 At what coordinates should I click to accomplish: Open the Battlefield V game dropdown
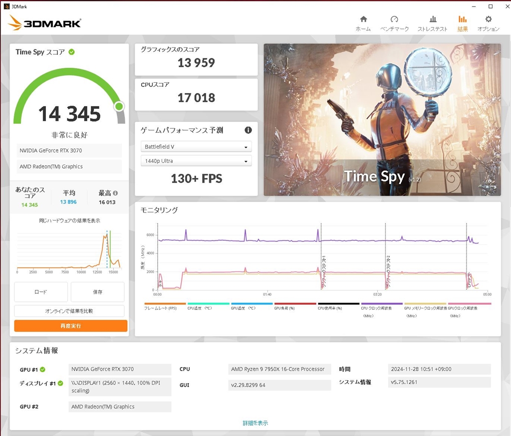pyautogui.click(x=196, y=147)
